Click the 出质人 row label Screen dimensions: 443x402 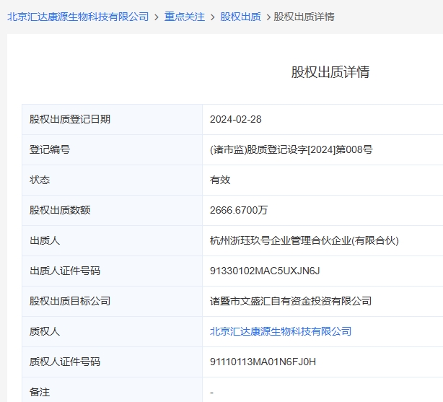45,240
